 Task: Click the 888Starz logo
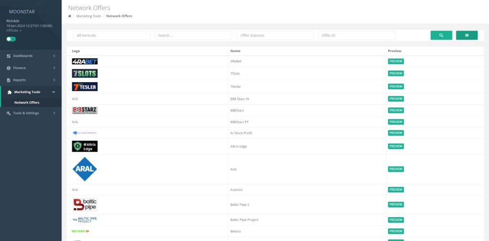(x=85, y=110)
